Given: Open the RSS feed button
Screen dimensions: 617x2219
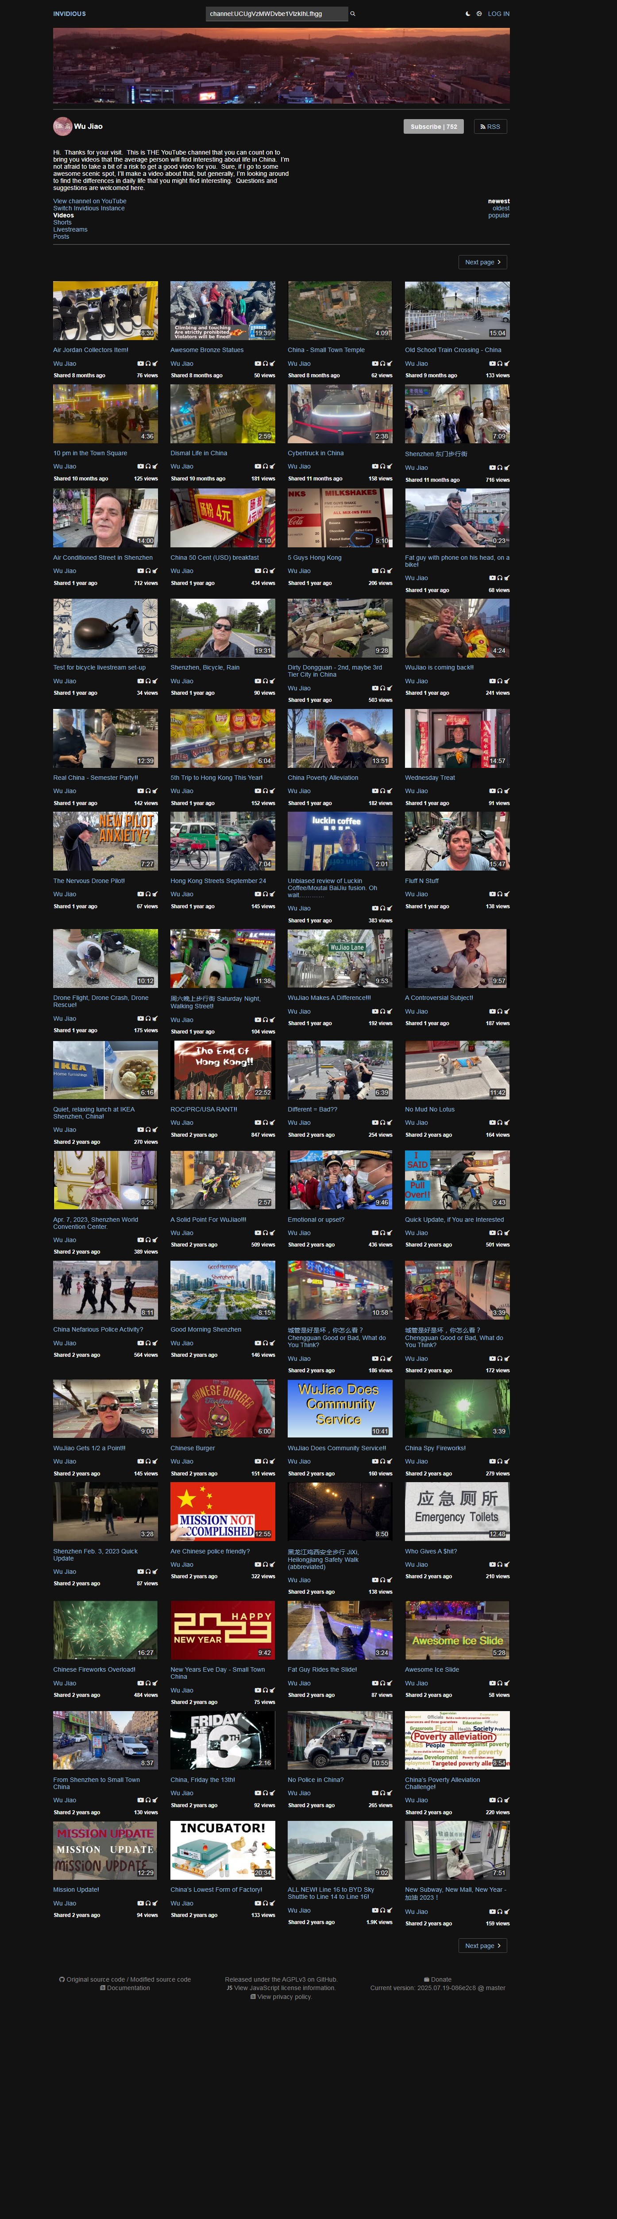Looking at the screenshot, I should coord(490,127).
